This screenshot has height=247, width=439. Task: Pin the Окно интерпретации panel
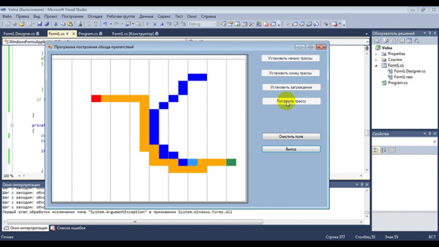pyautogui.click(x=362, y=185)
